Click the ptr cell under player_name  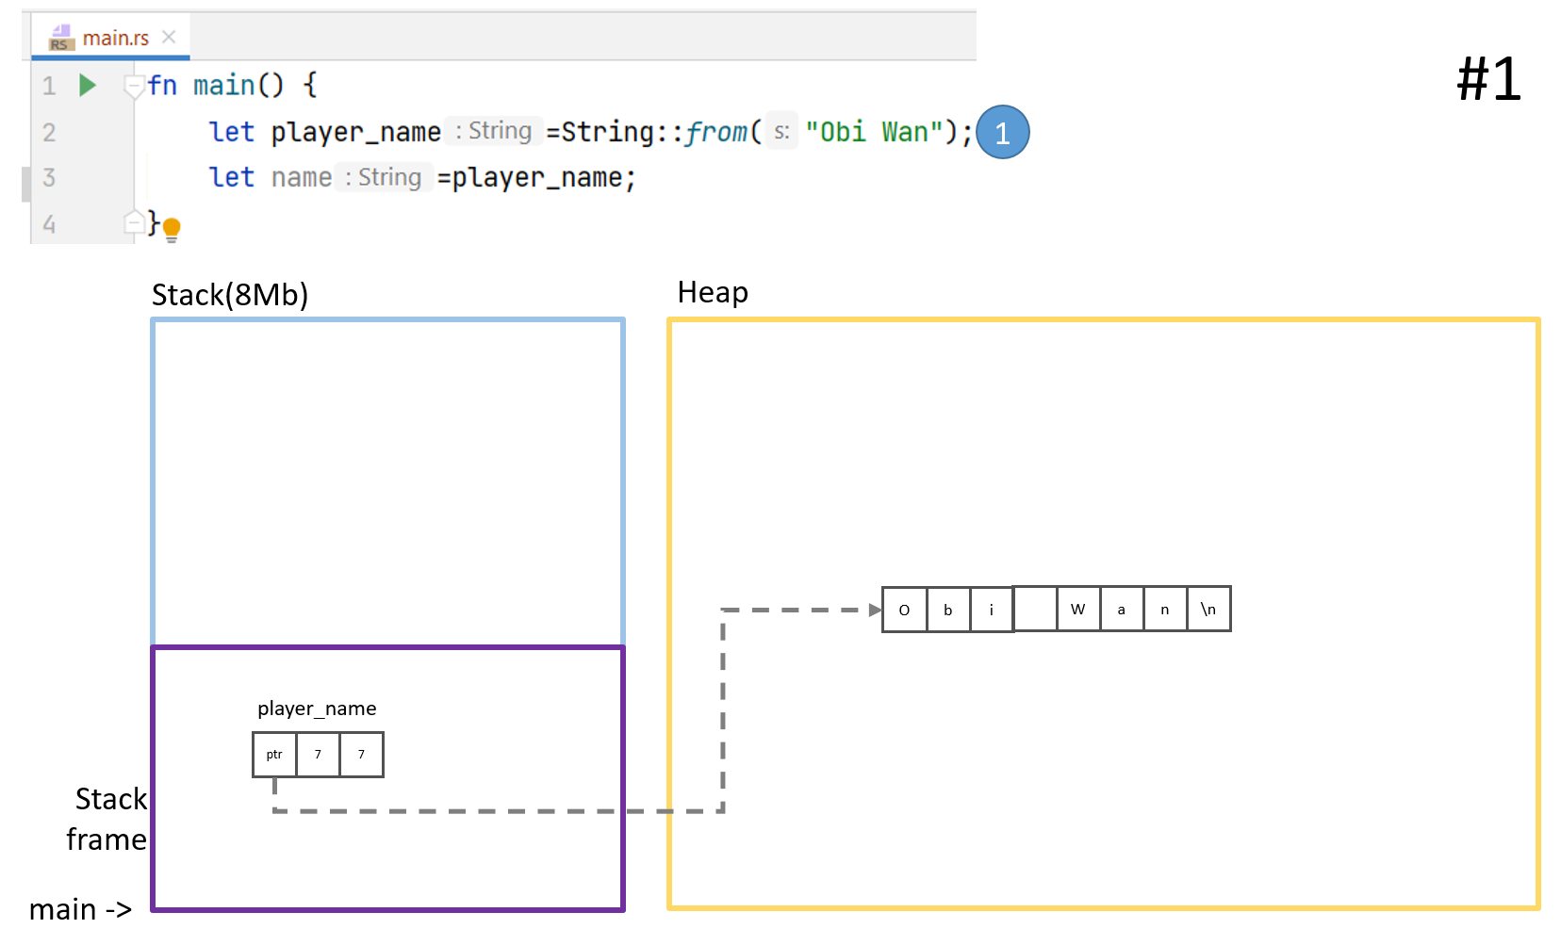[274, 755]
